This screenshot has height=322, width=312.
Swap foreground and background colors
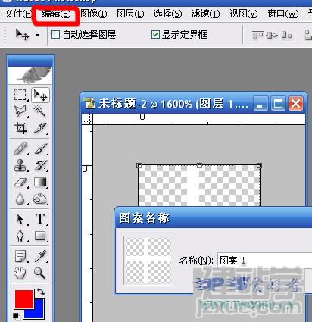(41, 292)
